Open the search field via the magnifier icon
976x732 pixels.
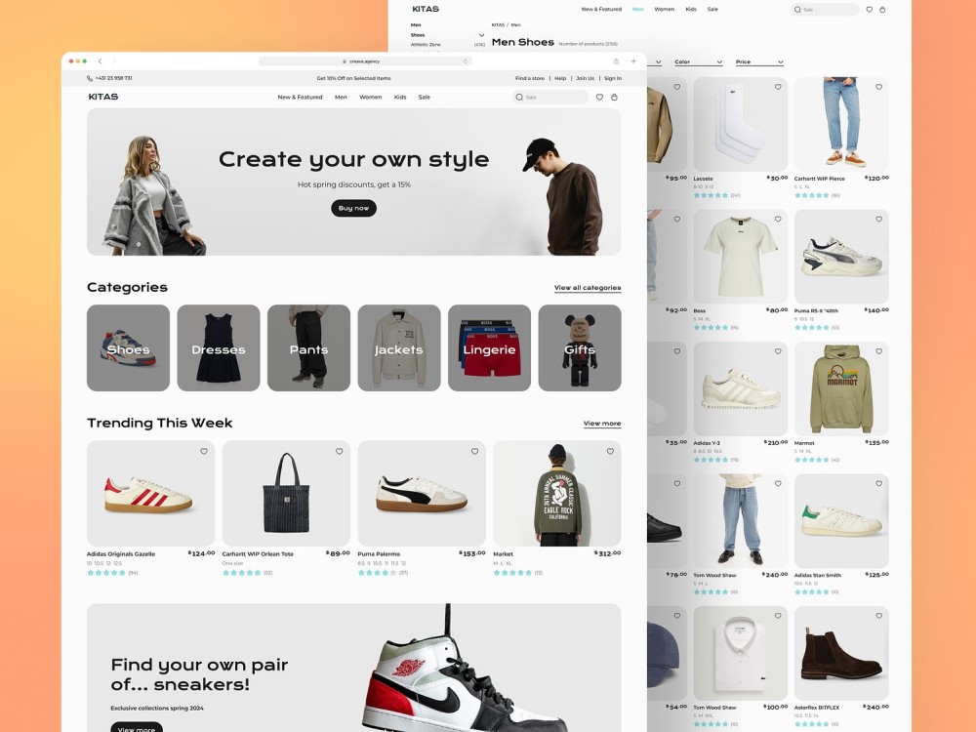click(x=520, y=97)
